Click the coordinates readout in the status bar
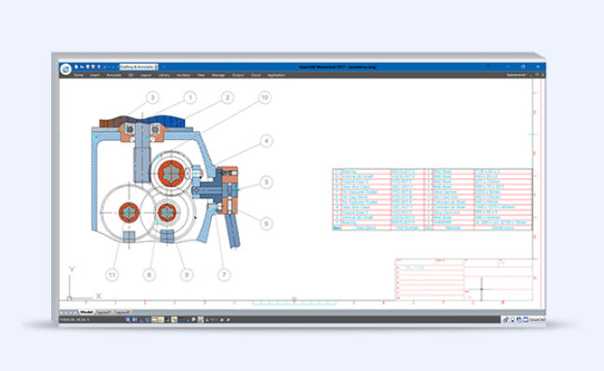Screen dimensions: 604x371 click(x=73, y=318)
